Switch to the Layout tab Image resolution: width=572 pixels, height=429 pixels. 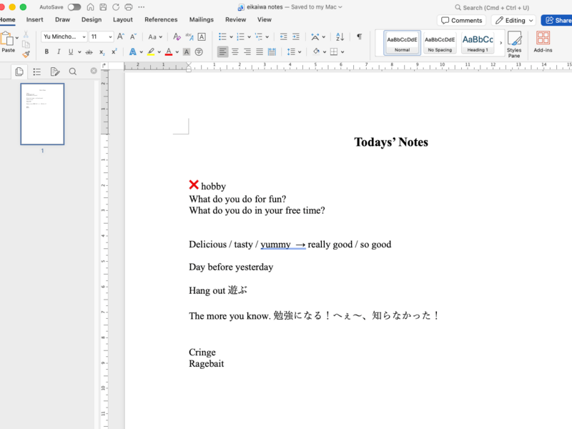click(x=122, y=20)
